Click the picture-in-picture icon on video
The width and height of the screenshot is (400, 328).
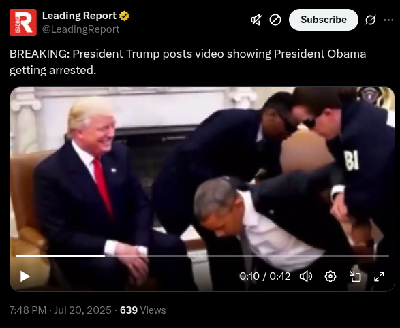[x=355, y=276]
